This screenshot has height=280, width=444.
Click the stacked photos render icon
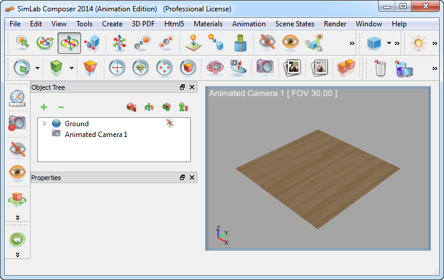[x=292, y=68]
